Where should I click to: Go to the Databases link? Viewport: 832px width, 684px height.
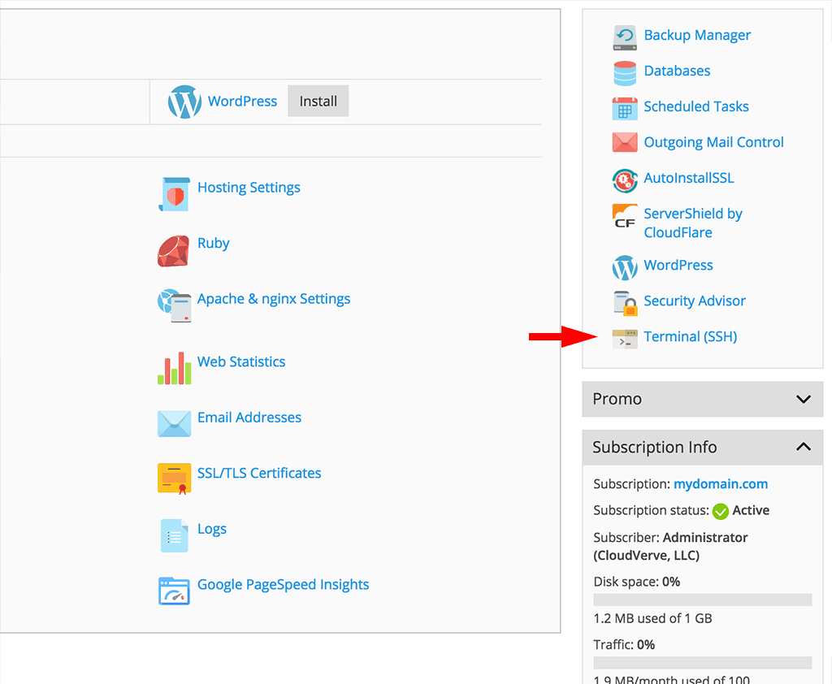click(x=677, y=71)
